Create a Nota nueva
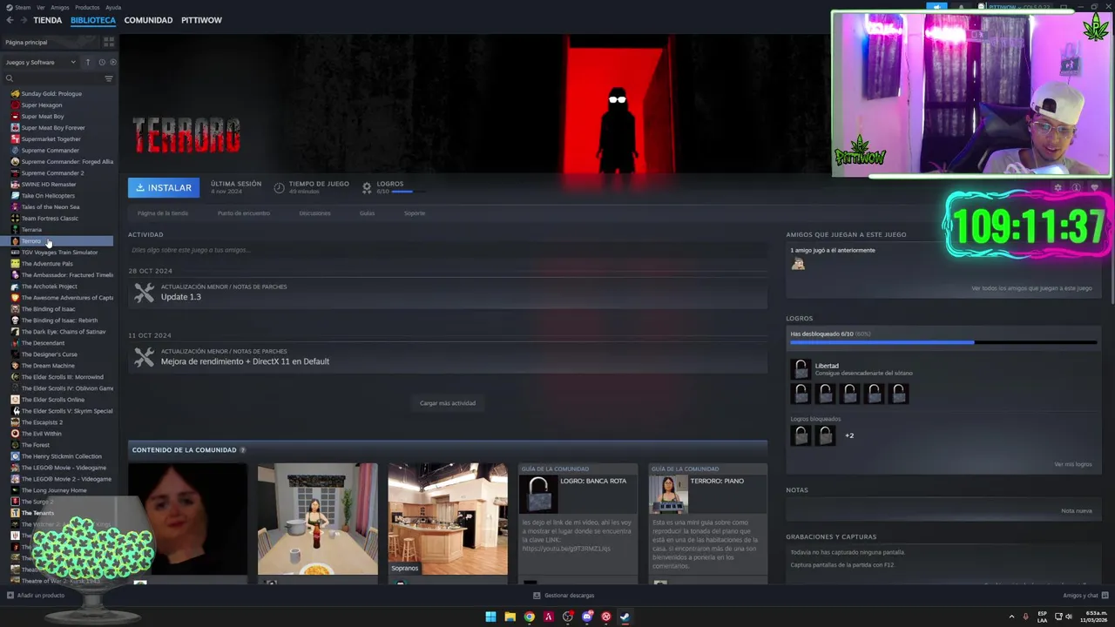The image size is (1115, 627). click(1077, 510)
